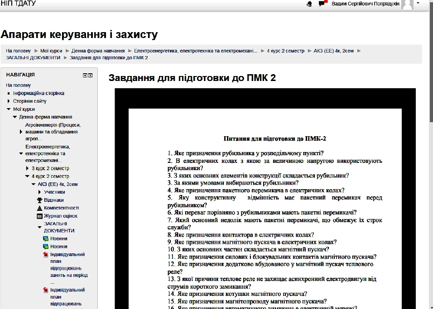Open the messages speech bubble icon
Screen dimensions: 433x309
click(x=322, y=3)
